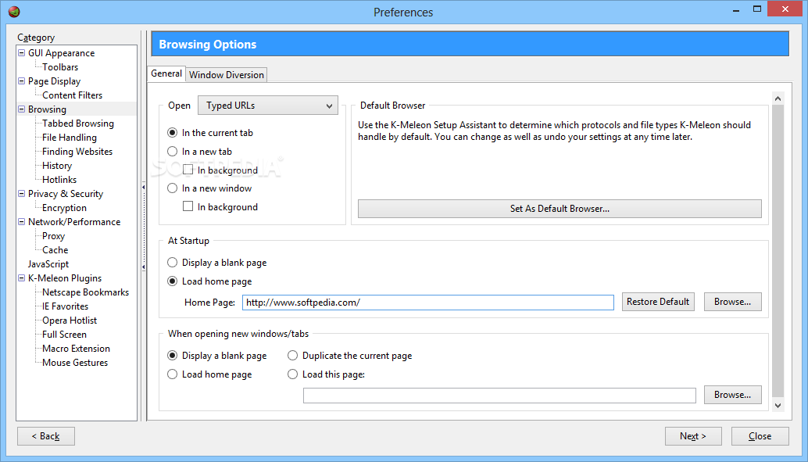Open History category in tree
Image resolution: width=808 pixels, height=462 pixels.
57,166
